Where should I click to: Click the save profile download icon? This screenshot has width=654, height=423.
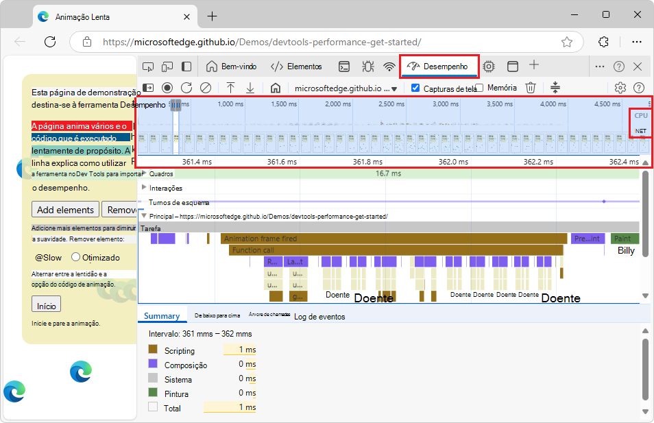(x=250, y=88)
